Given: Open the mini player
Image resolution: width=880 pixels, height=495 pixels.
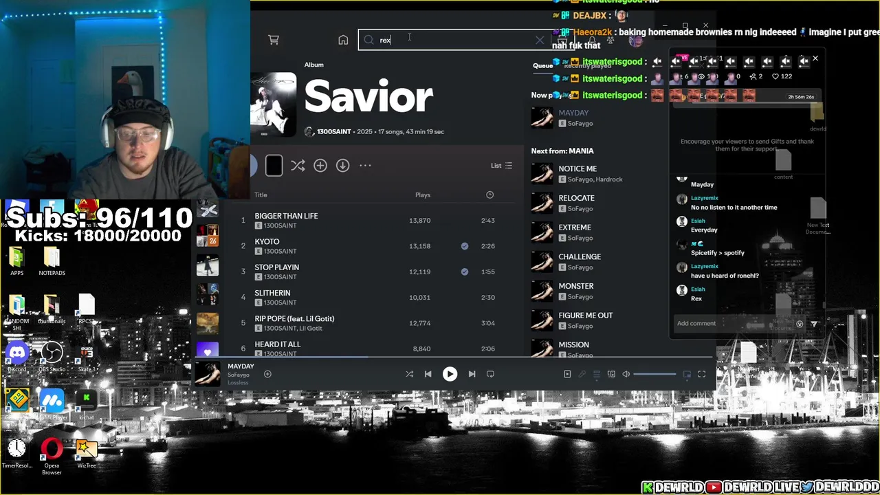Looking at the screenshot, I should pos(687,374).
